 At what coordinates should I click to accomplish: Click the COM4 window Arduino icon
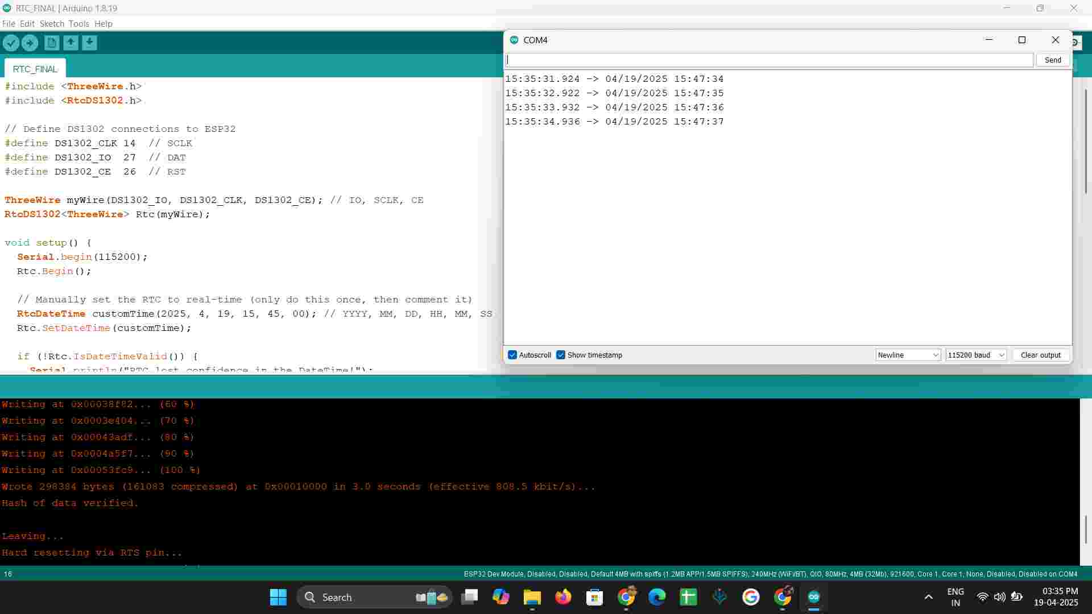(x=514, y=40)
